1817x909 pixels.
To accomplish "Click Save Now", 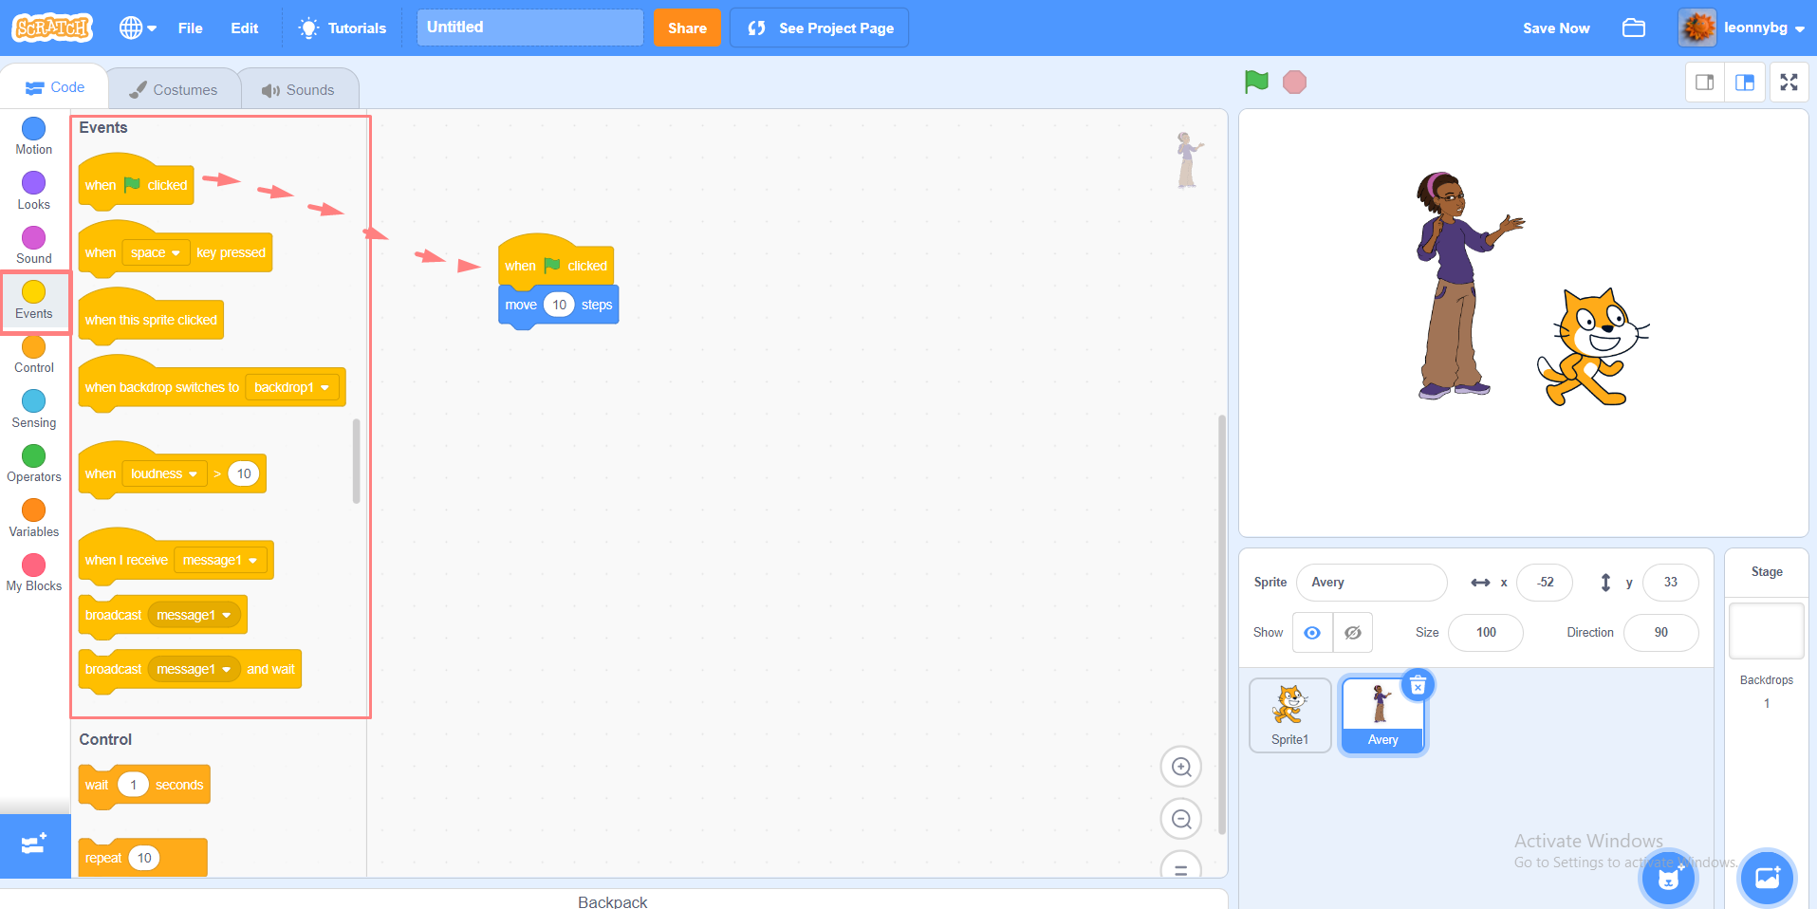I will (x=1556, y=28).
